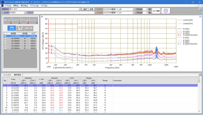Screen dimensions: 203x115
Task: Click N (PK) legend line swatch
Action: pyautogui.click(x=179, y=29)
